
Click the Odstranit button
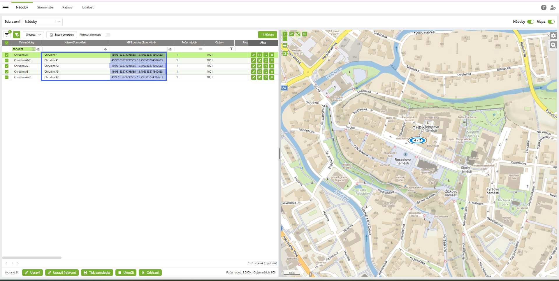pyautogui.click(x=150, y=273)
